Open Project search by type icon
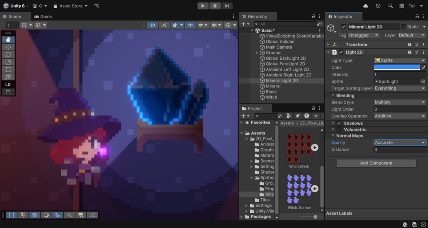This screenshot has height=228, width=428. point(289,116)
